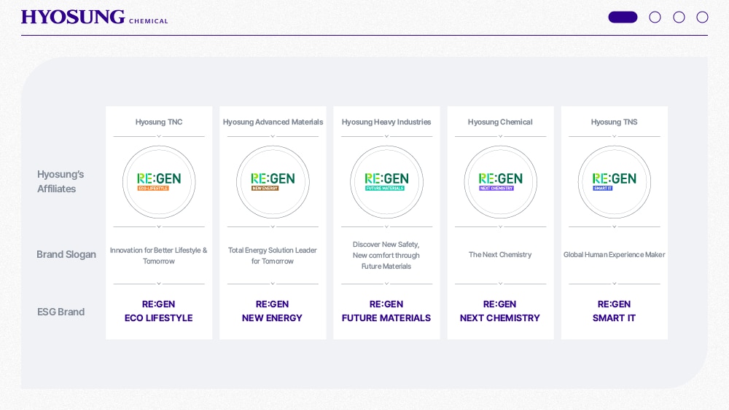
Task: Click the chevron under Hyosung TNS heading
Action: coord(614,136)
